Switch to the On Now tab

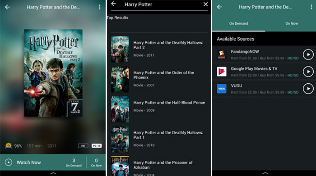(292, 23)
